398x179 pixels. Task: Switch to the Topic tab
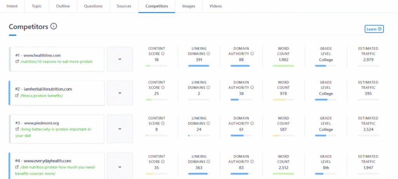[37, 6]
